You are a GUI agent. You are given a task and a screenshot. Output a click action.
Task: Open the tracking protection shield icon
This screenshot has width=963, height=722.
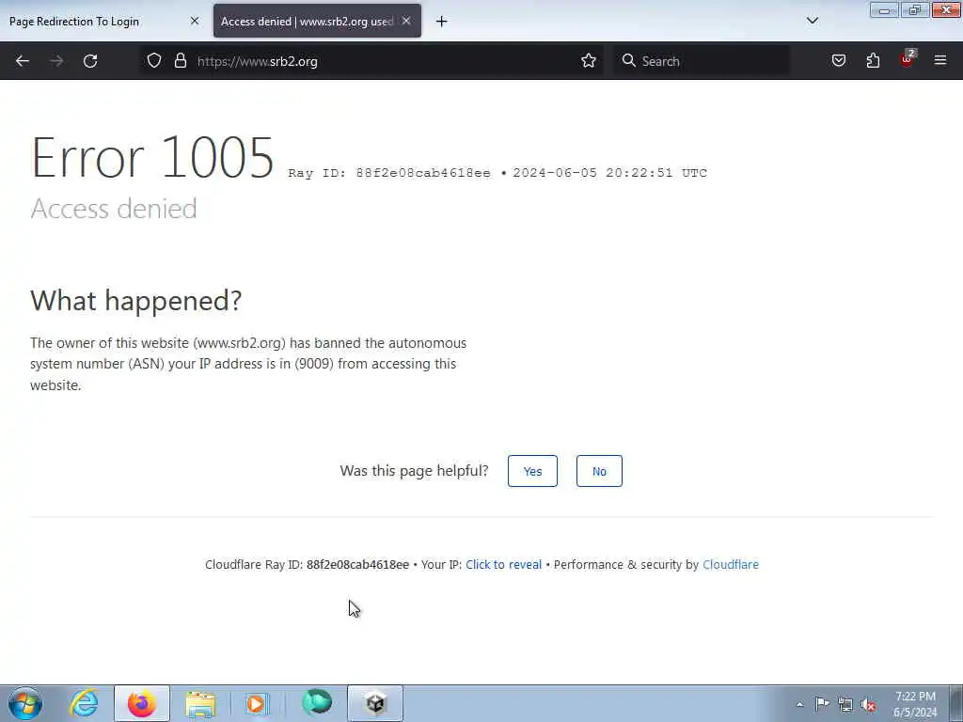pyautogui.click(x=154, y=61)
